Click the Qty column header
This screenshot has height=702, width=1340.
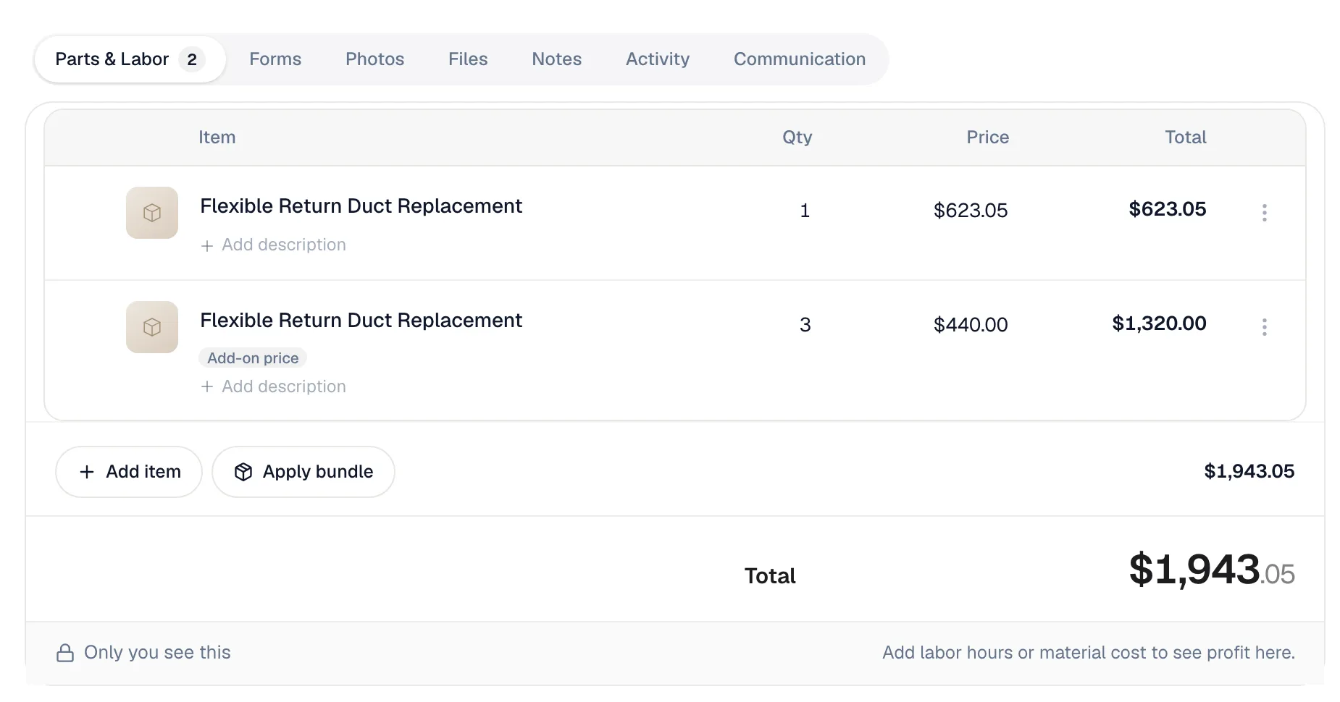coord(797,138)
